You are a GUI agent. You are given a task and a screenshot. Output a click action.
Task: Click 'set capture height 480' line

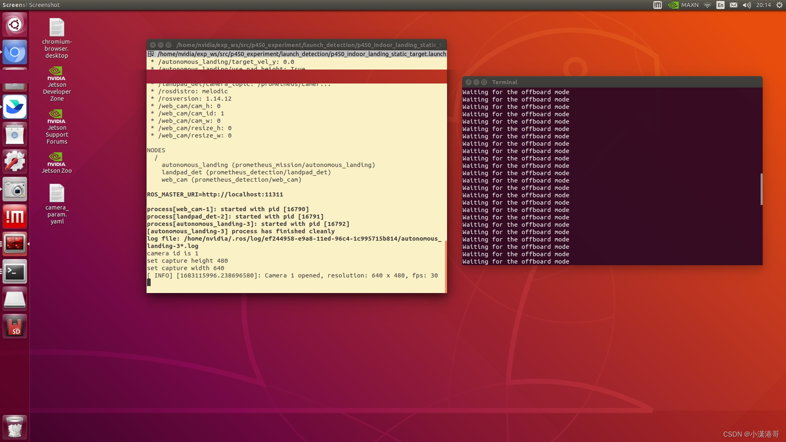(x=187, y=261)
